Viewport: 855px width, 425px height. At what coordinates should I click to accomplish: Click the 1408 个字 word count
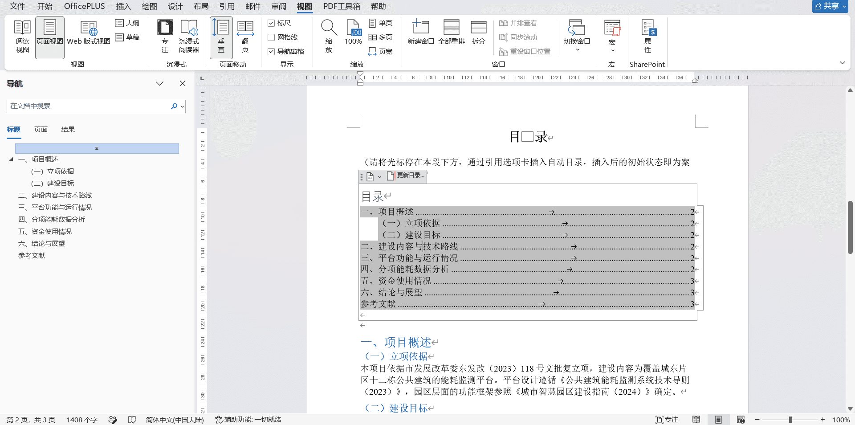click(82, 420)
